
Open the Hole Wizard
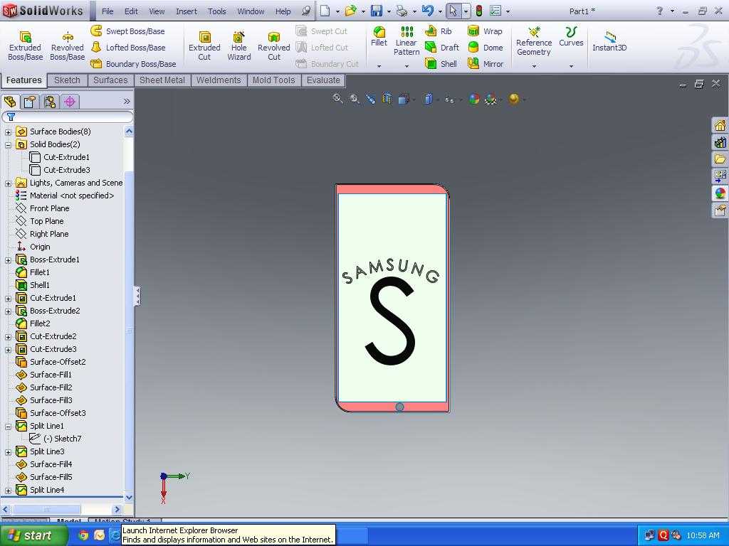click(239, 45)
